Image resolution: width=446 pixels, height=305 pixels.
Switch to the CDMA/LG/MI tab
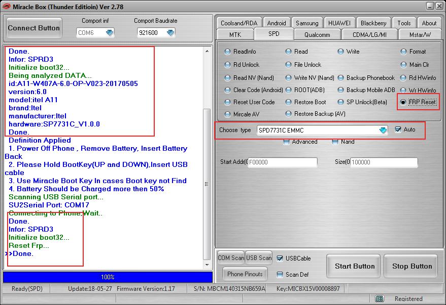tap(369, 34)
